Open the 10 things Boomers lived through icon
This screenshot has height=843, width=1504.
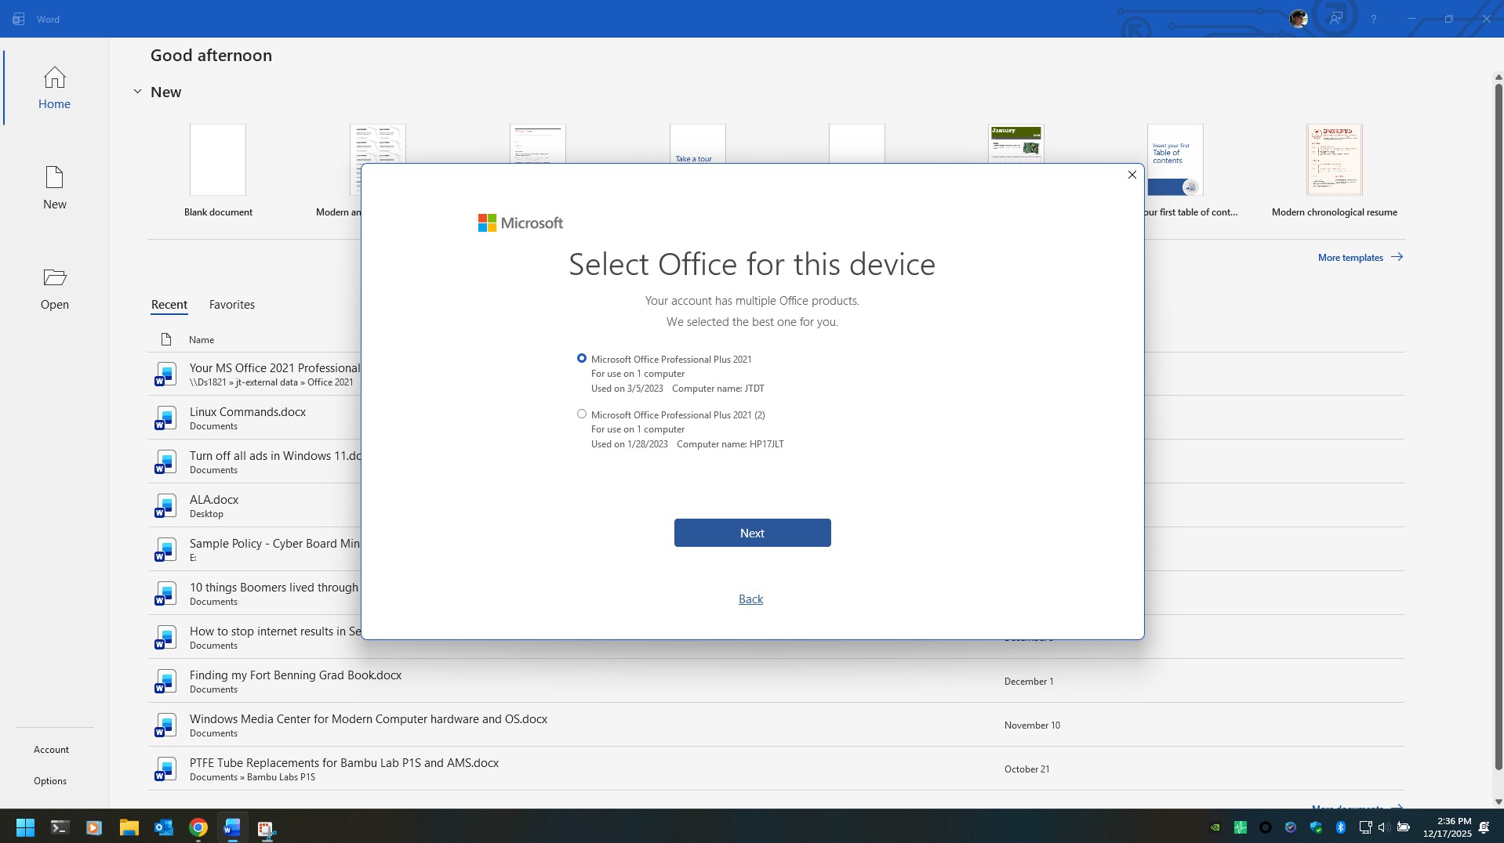[x=165, y=593]
